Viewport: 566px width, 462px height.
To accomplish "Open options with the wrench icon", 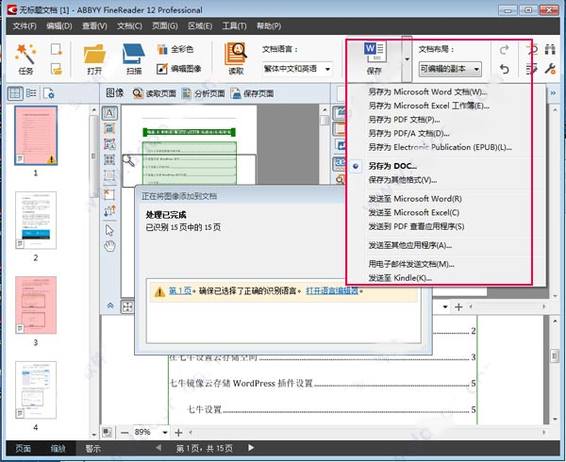I will [550, 69].
